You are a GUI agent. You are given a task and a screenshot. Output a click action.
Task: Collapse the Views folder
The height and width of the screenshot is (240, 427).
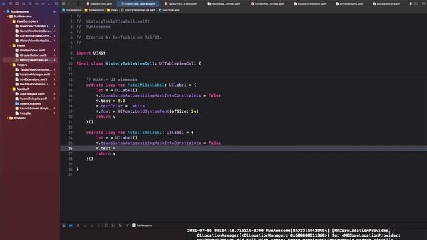(11, 45)
